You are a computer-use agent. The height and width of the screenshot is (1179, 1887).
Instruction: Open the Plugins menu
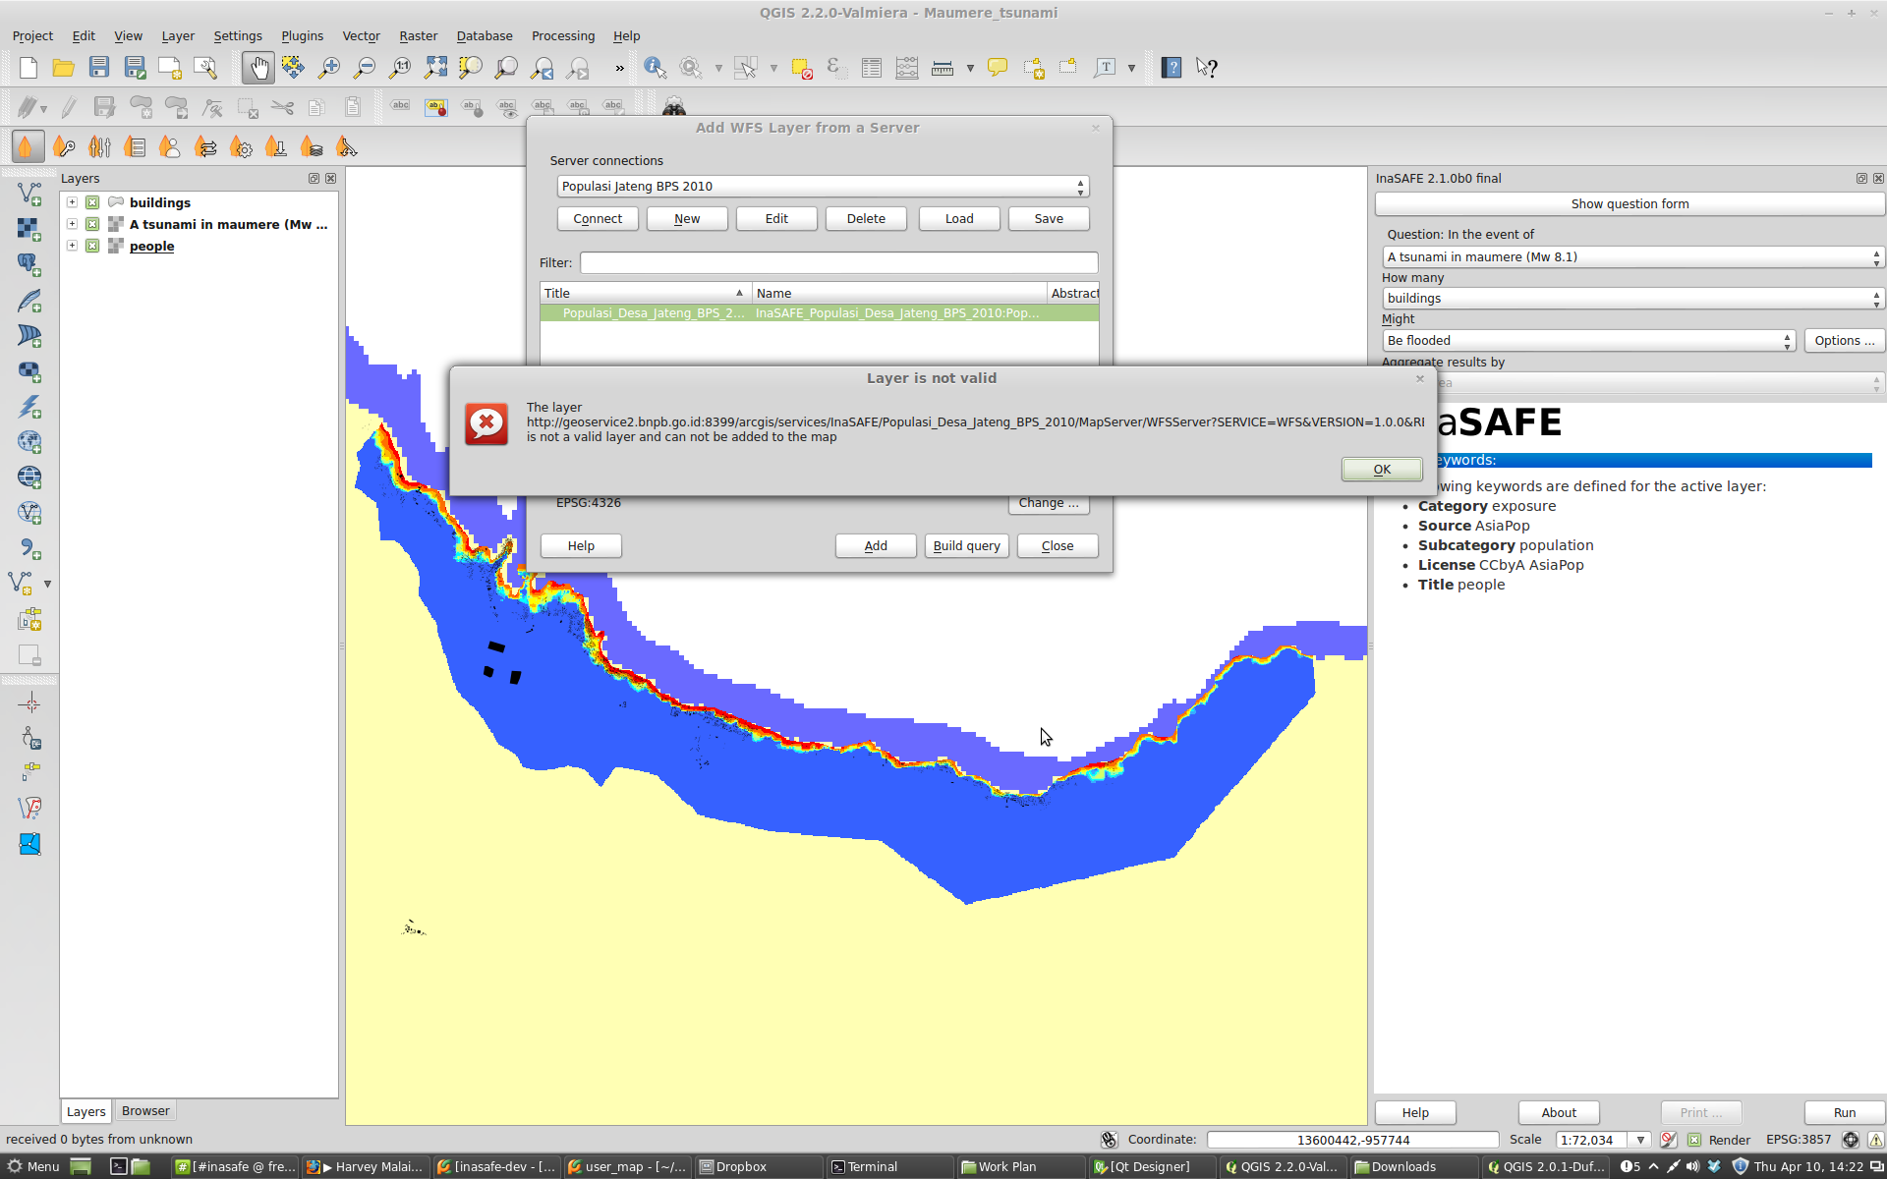[302, 36]
